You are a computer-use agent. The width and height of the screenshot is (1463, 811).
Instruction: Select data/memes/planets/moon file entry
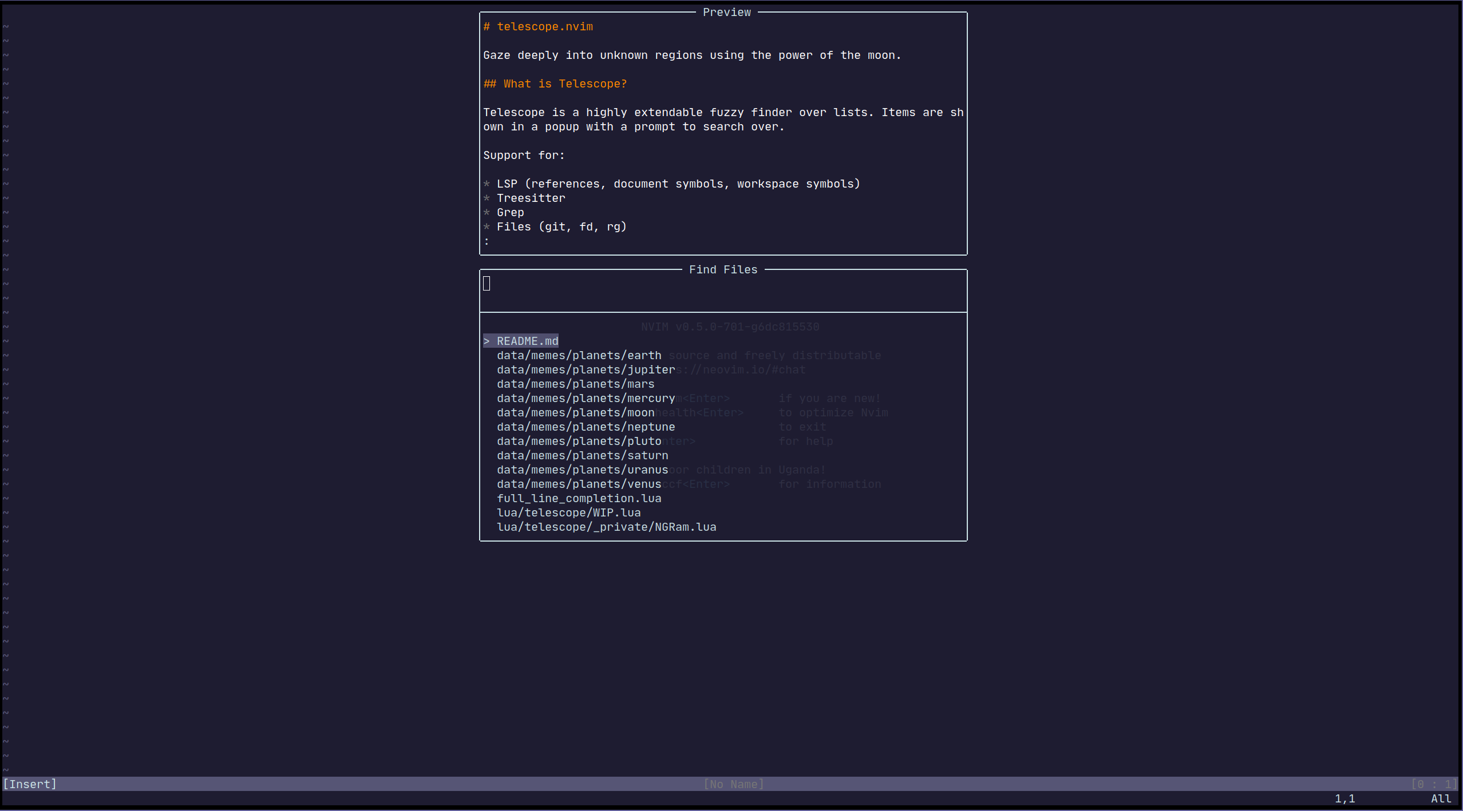(x=575, y=413)
